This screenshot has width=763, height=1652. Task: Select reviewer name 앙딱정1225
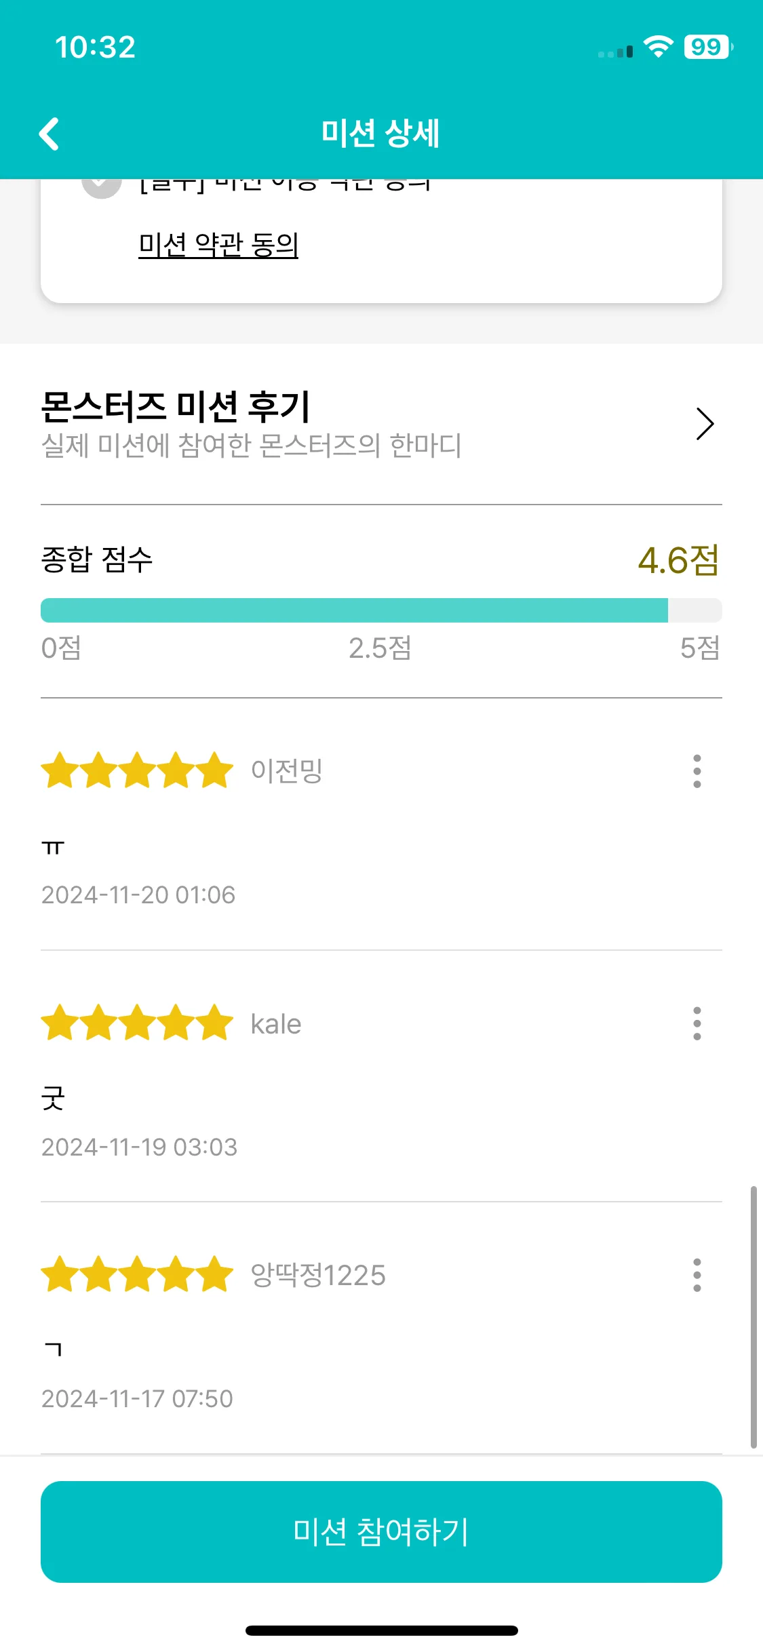pyautogui.click(x=318, y=1275)
